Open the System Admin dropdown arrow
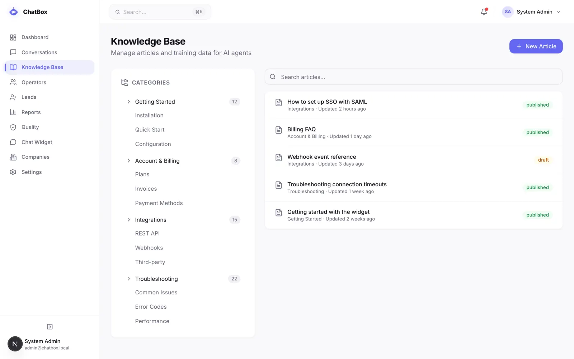Screen dimensions: 574x359 click(x=558, y=12)
